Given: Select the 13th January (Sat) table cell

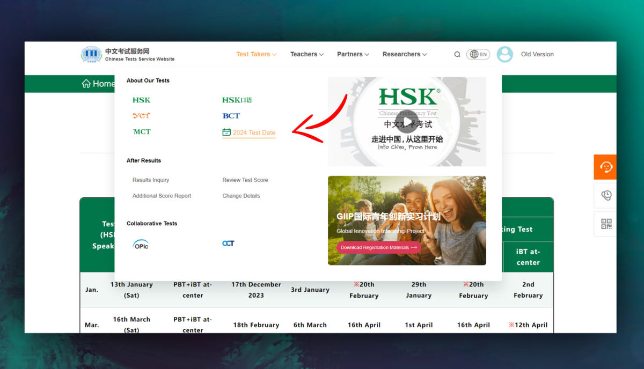Looking at the screenshot, I should (x=131, y=290).
